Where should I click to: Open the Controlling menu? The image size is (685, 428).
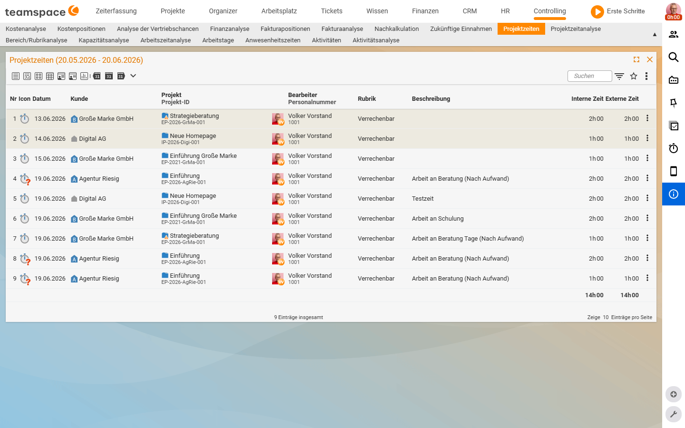pyautogui.click(x=550, y=11)
